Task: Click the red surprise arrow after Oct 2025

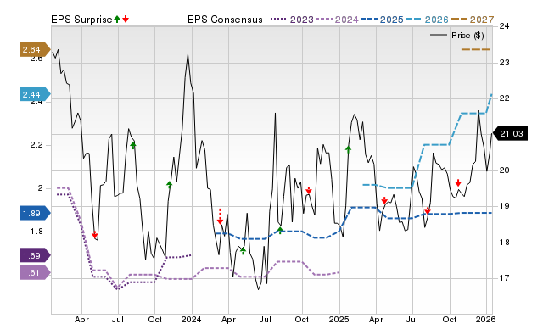Action: point(458,182)
